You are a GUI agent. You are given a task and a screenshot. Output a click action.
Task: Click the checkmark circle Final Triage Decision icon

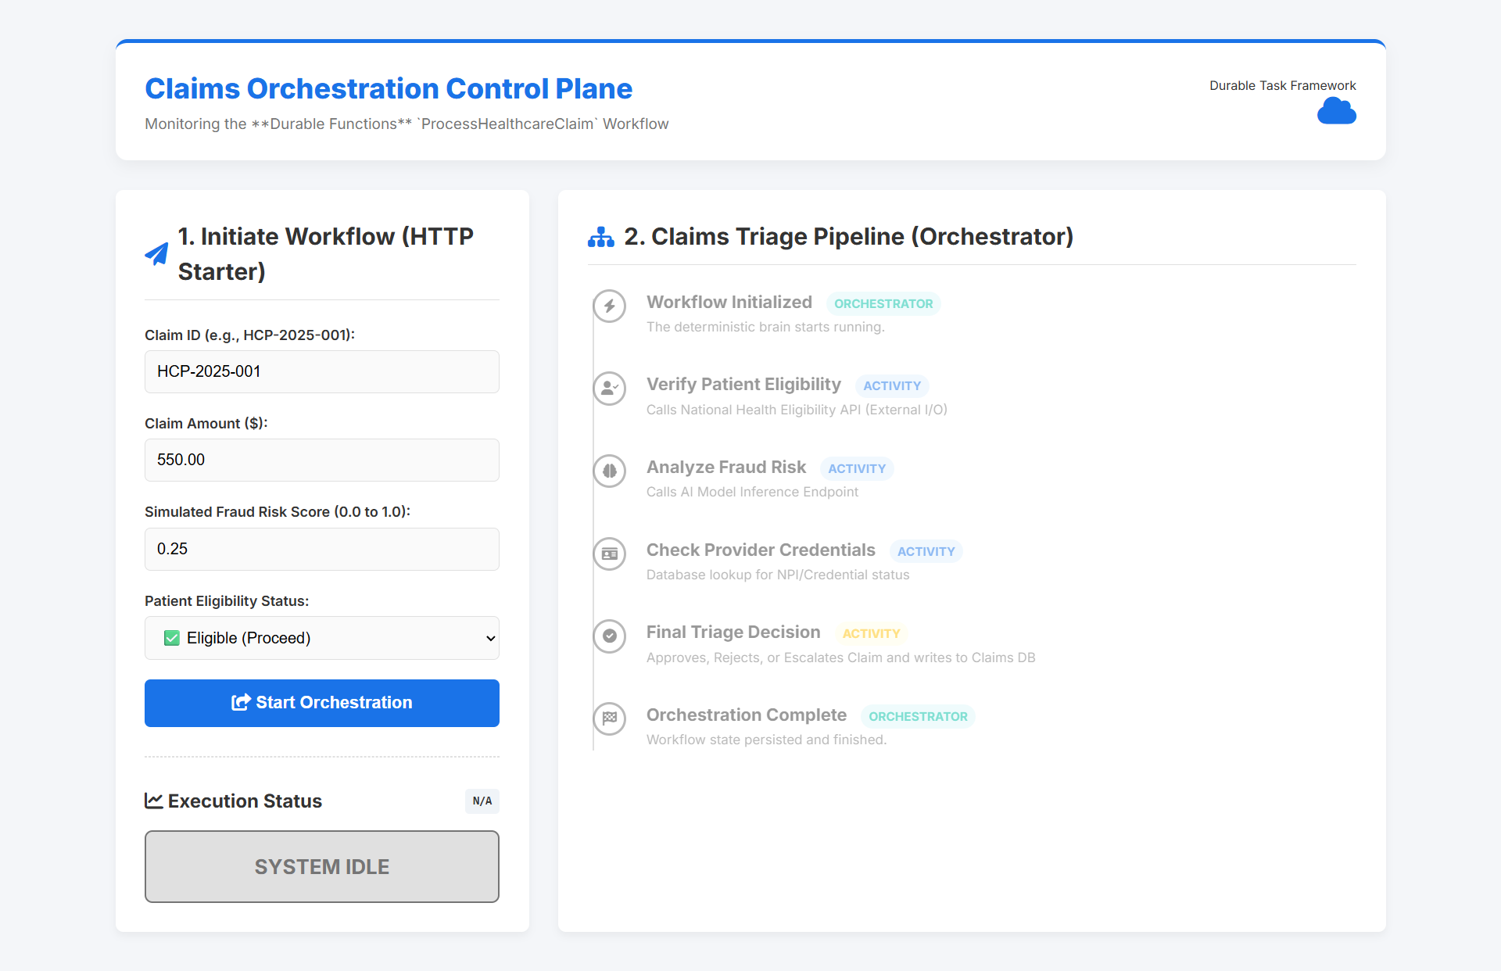point(610,636)
